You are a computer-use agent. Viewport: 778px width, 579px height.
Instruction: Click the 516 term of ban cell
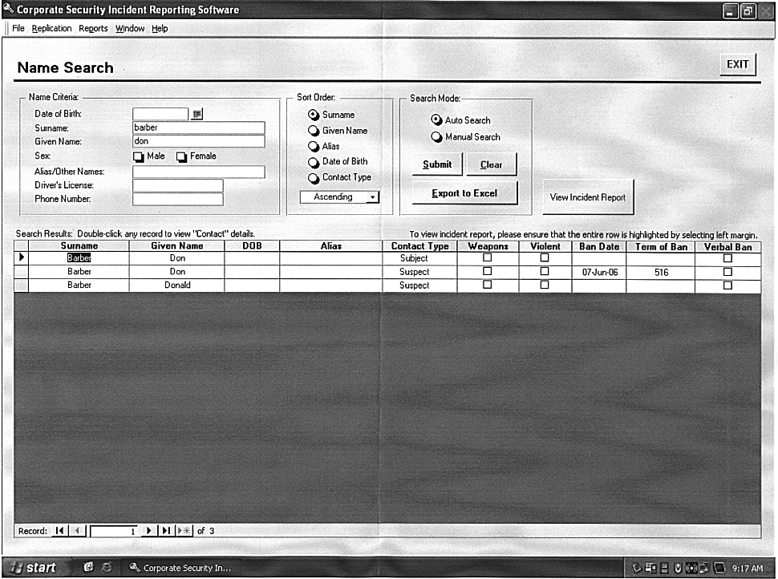point(661,273)
